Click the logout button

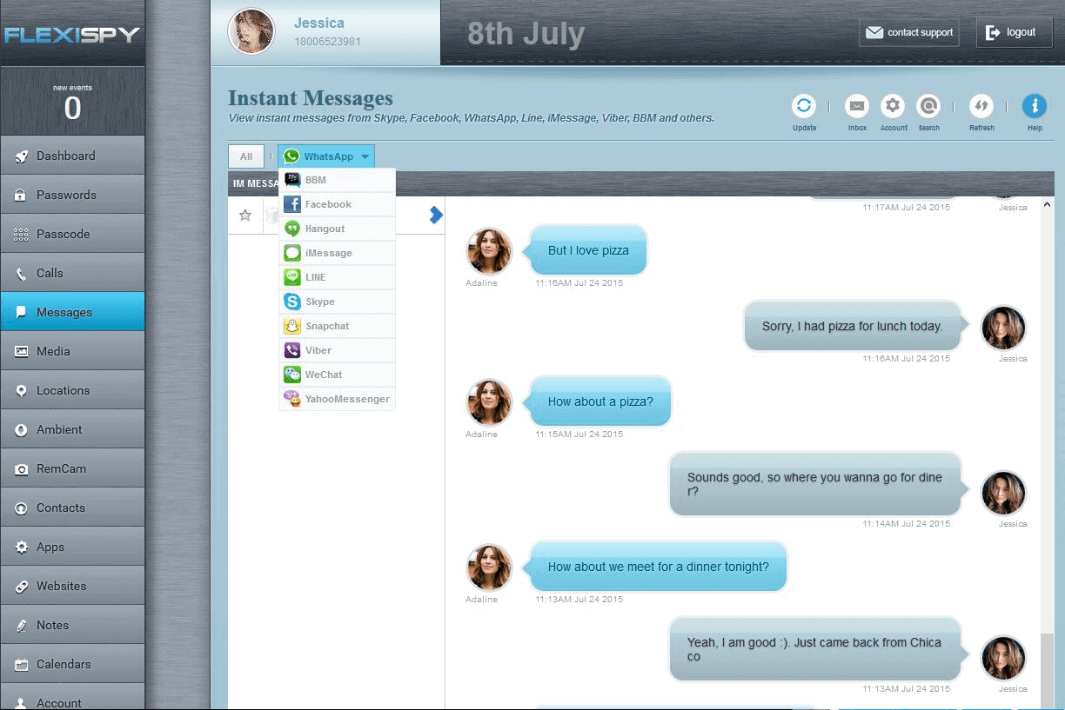1014,32
